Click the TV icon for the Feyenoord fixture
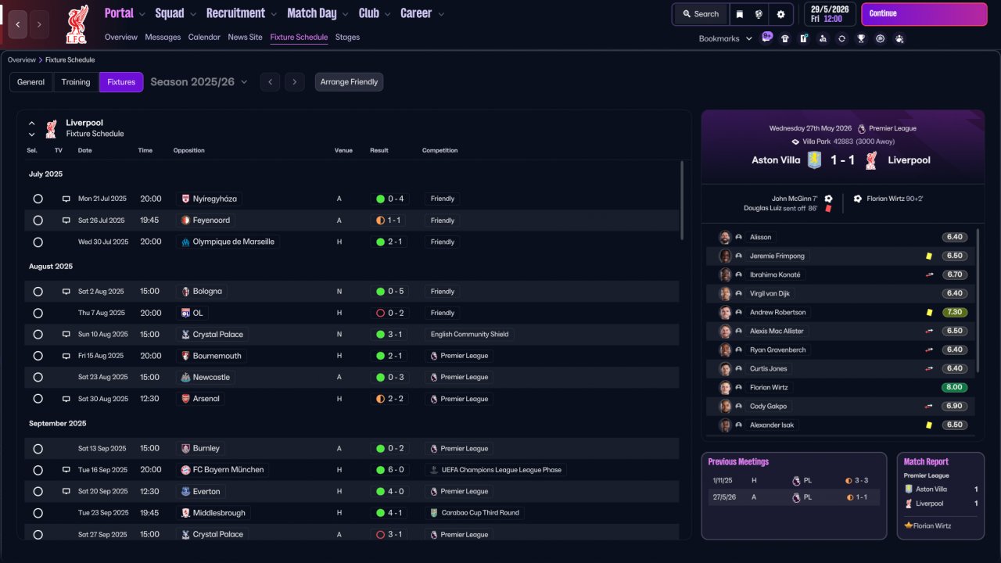This screenshot has height=563, width=1001. coord(66,221)
